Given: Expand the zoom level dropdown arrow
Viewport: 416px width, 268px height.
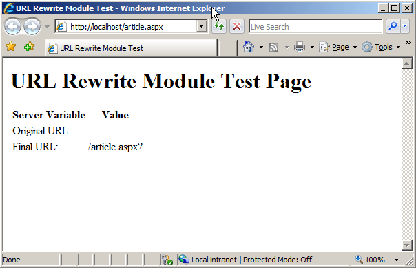Looking at the screenshot, I should point(396,260).
